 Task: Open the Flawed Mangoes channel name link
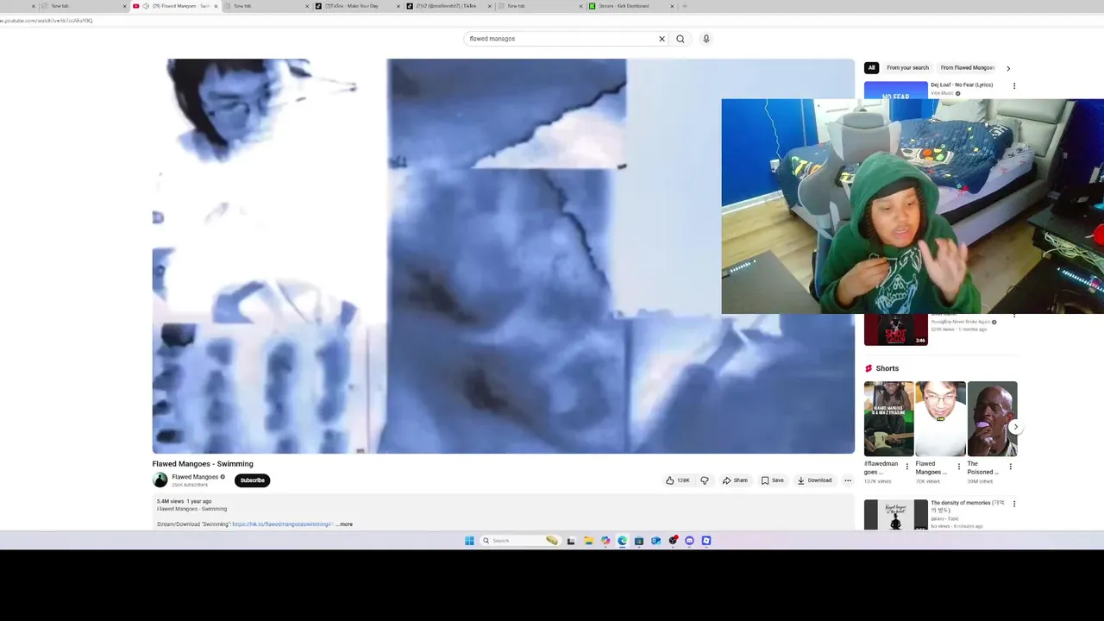195,477
